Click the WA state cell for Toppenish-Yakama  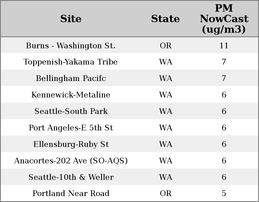[x=166, y=62]
